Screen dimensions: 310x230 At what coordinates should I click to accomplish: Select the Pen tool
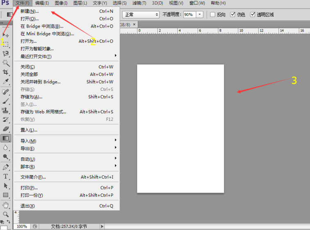click(6, 167)
